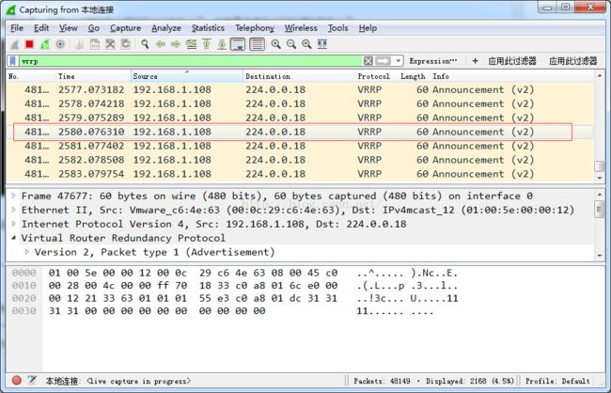Image resolution: width=611 pixels, height=393 pixels.
Task: Open capture options gear icon
Action: click(60, 44)
